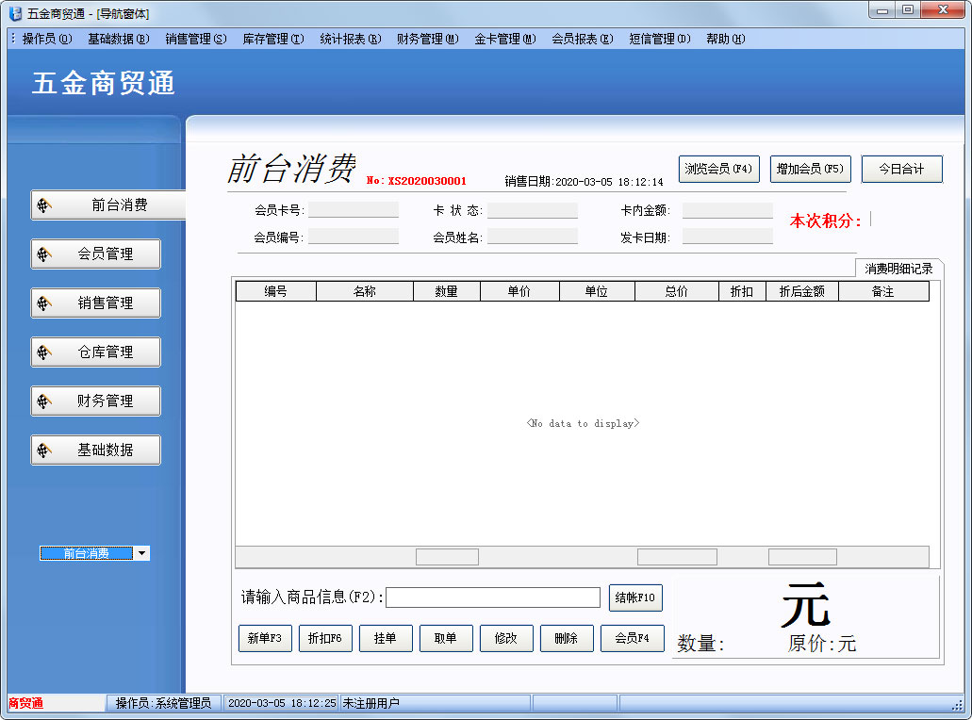Image resolution: width=972 pixels, height=720 pixels.
Task: Select the 消费明细记录 tab
Action: coord(898,269)
